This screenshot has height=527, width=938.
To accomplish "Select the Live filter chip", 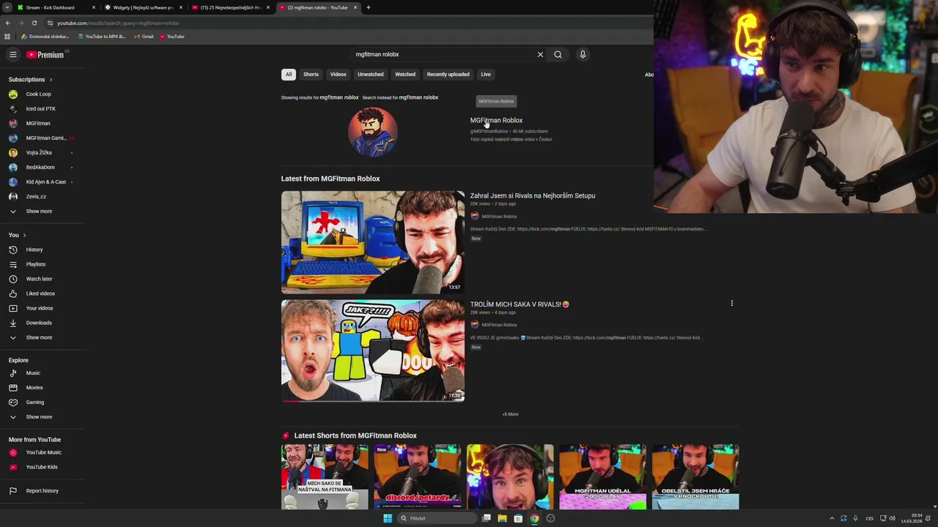I will coord(486,74).
